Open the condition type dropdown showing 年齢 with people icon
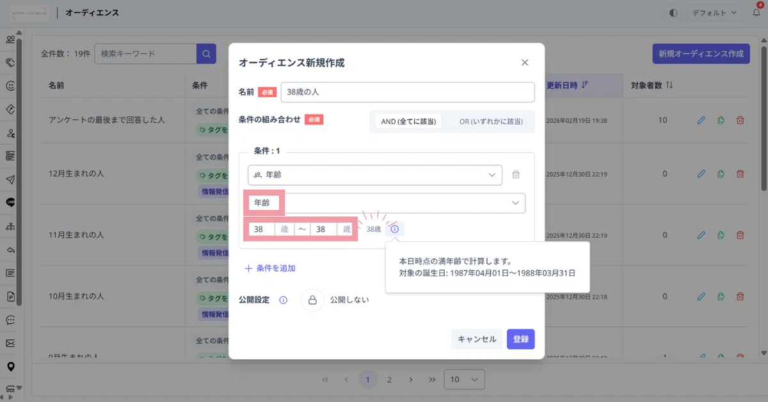 coord(375,174)
